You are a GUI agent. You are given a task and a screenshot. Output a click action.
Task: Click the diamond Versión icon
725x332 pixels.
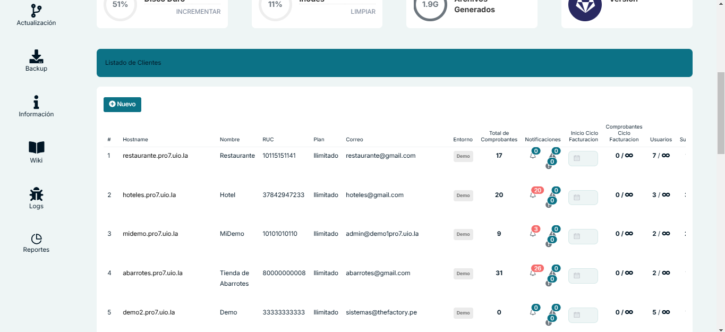coord(585,5)
